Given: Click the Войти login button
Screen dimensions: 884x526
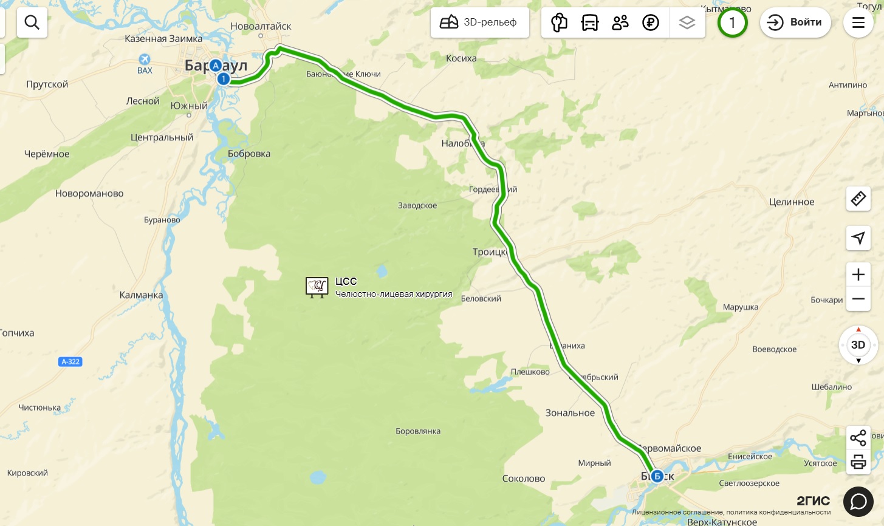Looking at the screenshot, I should 795,22.
